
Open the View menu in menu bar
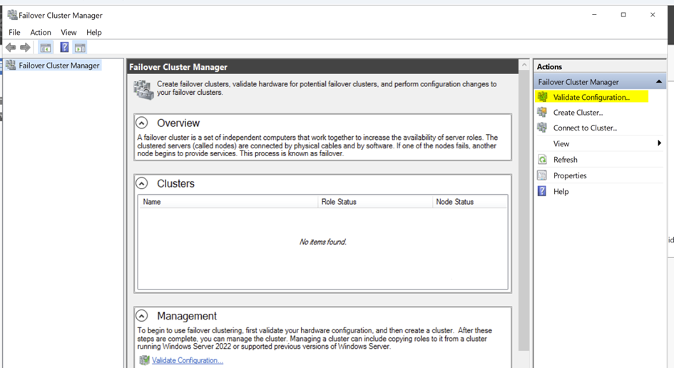pyautogui.click(x=68, y=32)
